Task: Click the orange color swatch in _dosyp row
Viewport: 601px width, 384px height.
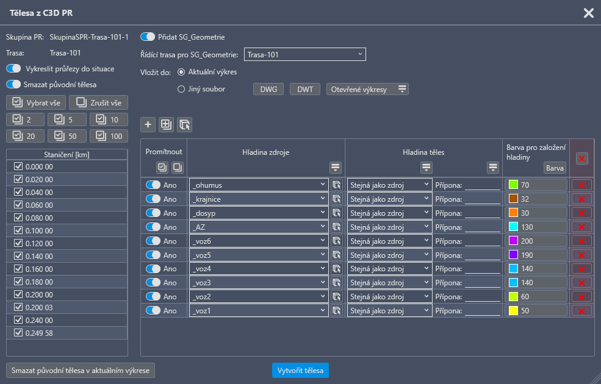Action: pyautogui.click(x=513, y=213)
